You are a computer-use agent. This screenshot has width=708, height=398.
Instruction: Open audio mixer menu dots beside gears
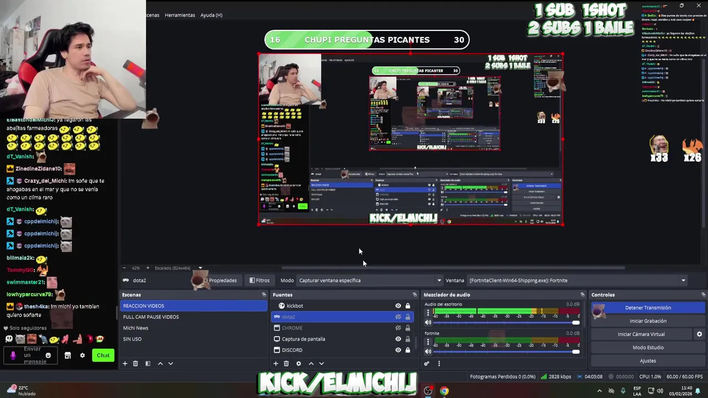click(439, 364)
